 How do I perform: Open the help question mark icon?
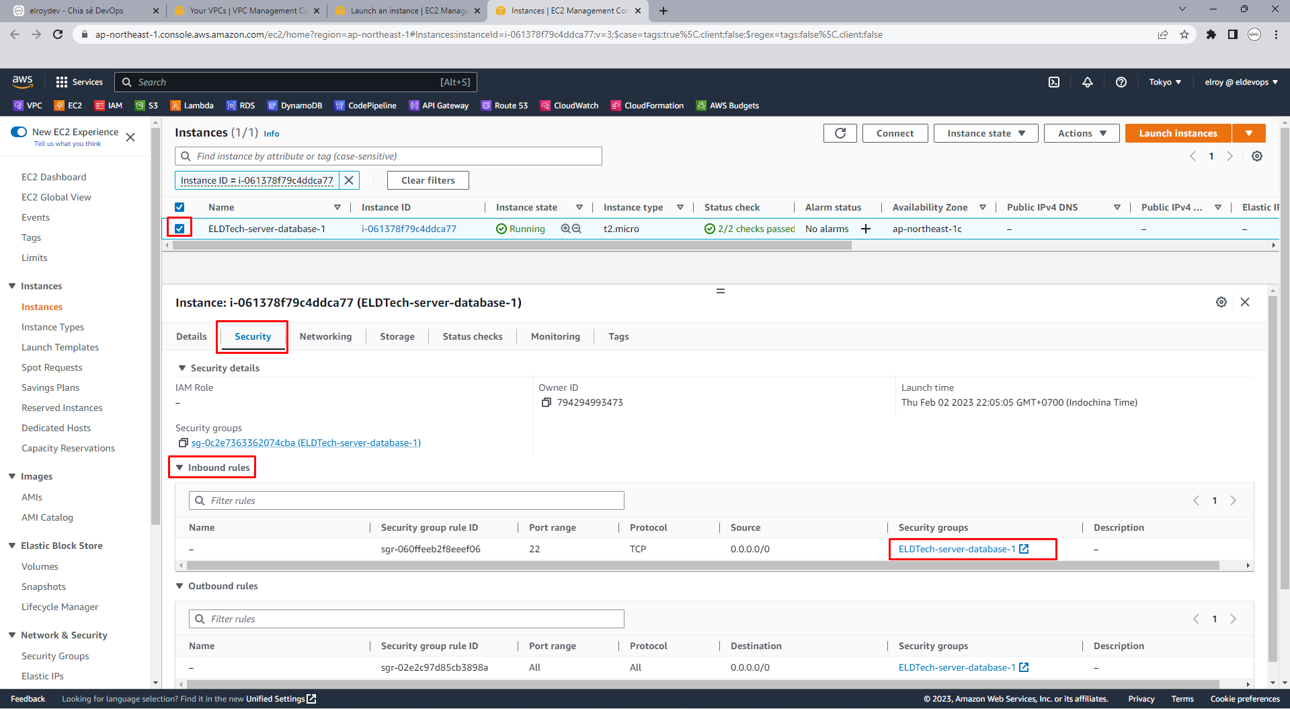(x=1121, y=82)
